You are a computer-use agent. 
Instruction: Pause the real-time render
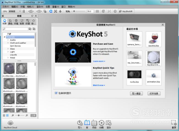(x=24, y=11)
